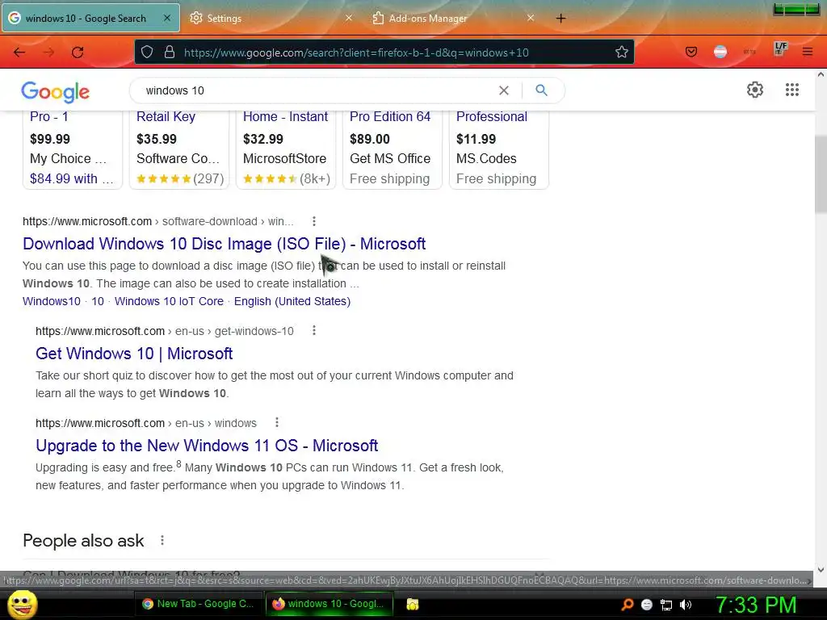Open the English (United States) sitelink

[292, 301]
